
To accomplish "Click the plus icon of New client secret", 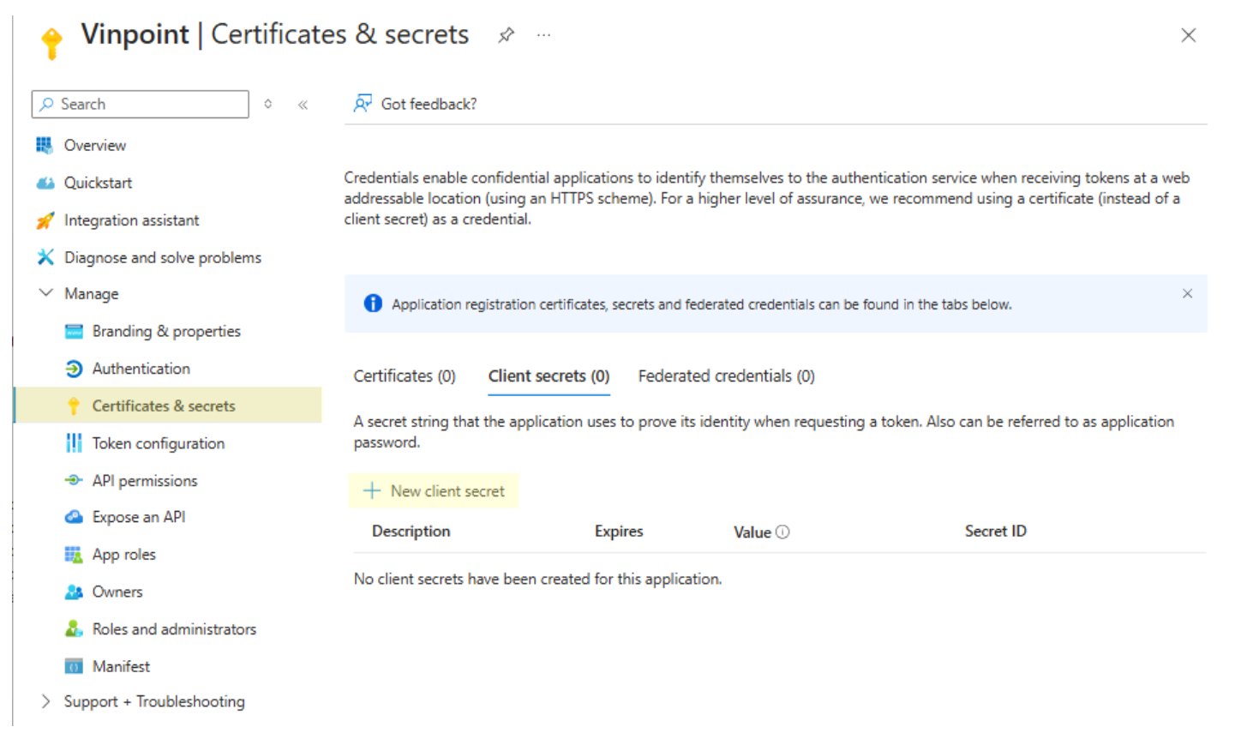I will tap(372, 491).
